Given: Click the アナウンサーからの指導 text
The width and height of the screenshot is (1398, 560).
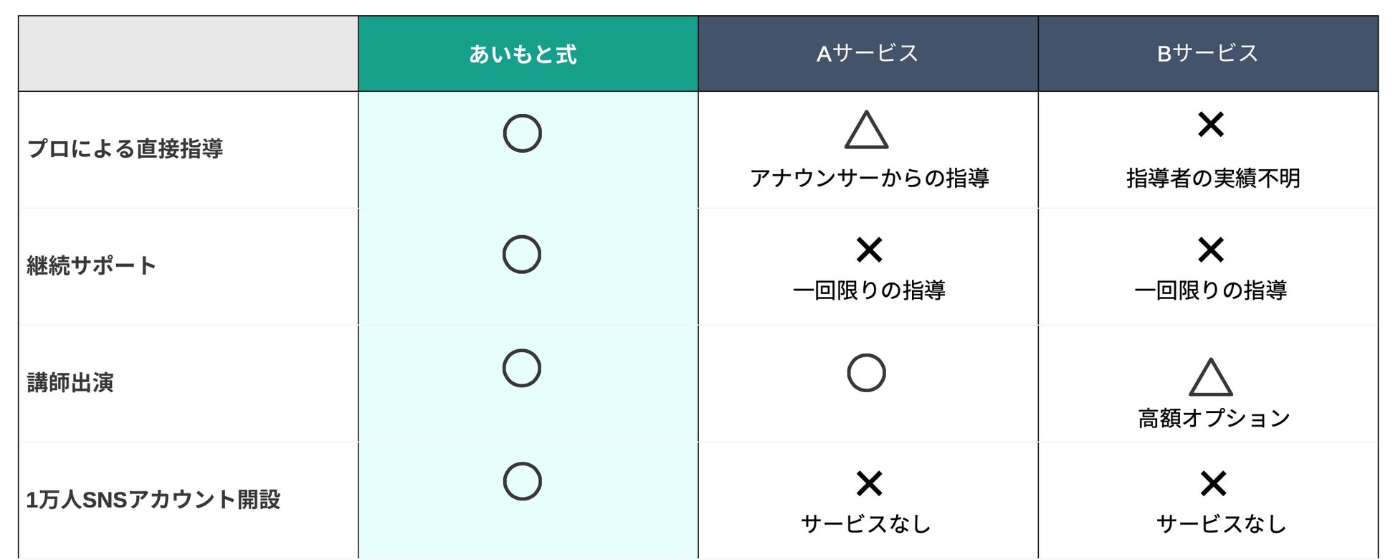Looking at the screenshot, I should 870,178.
